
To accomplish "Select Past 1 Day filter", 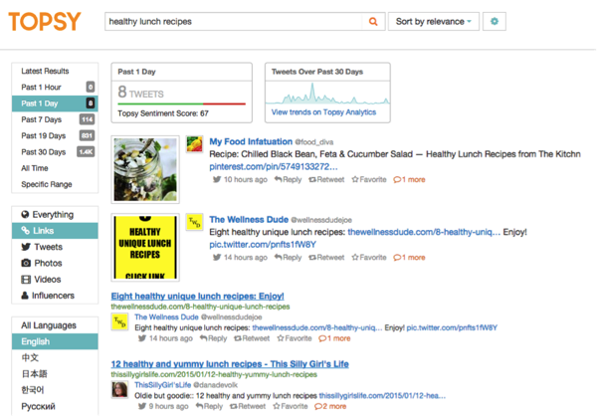I will pyautogui.click(x=55, y=104).
